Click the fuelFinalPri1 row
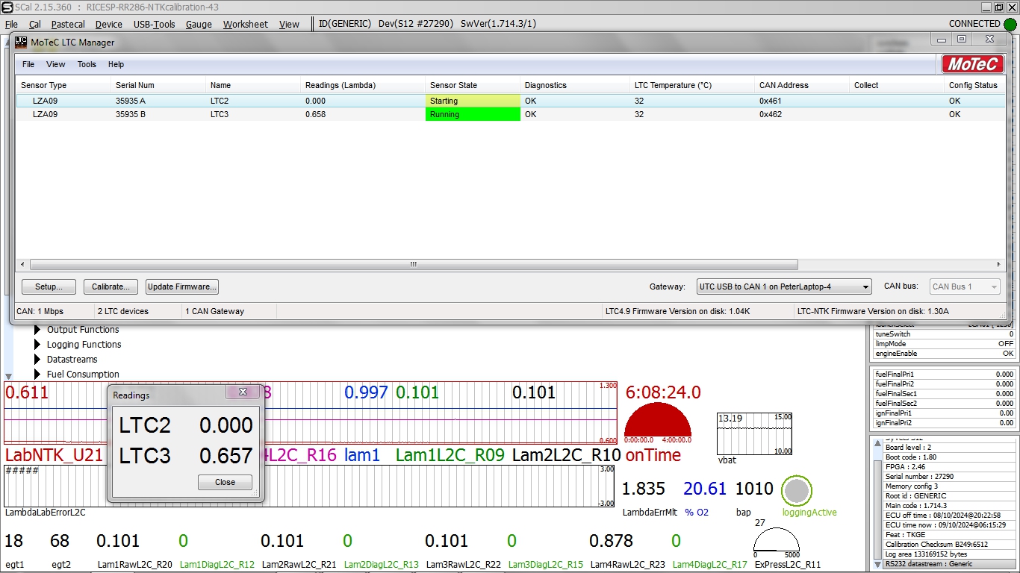1020x573 pixels. [x=944, y=375]
